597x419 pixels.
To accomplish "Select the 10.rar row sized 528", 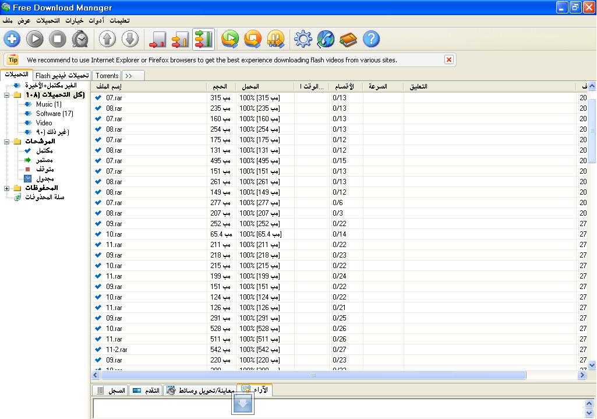I will (x=339, y=328).
